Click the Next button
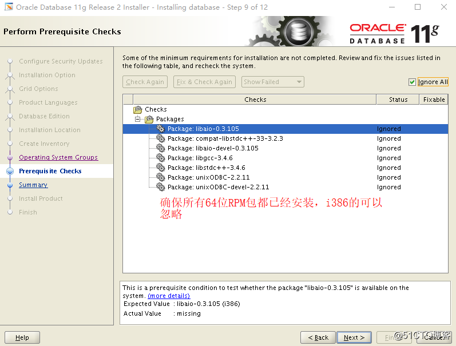Viewport: 456px width, 346px height. click(354, 337)
